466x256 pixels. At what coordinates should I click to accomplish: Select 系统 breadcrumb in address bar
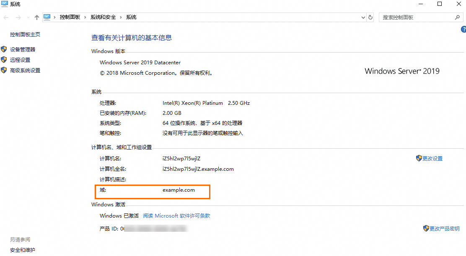131,17
